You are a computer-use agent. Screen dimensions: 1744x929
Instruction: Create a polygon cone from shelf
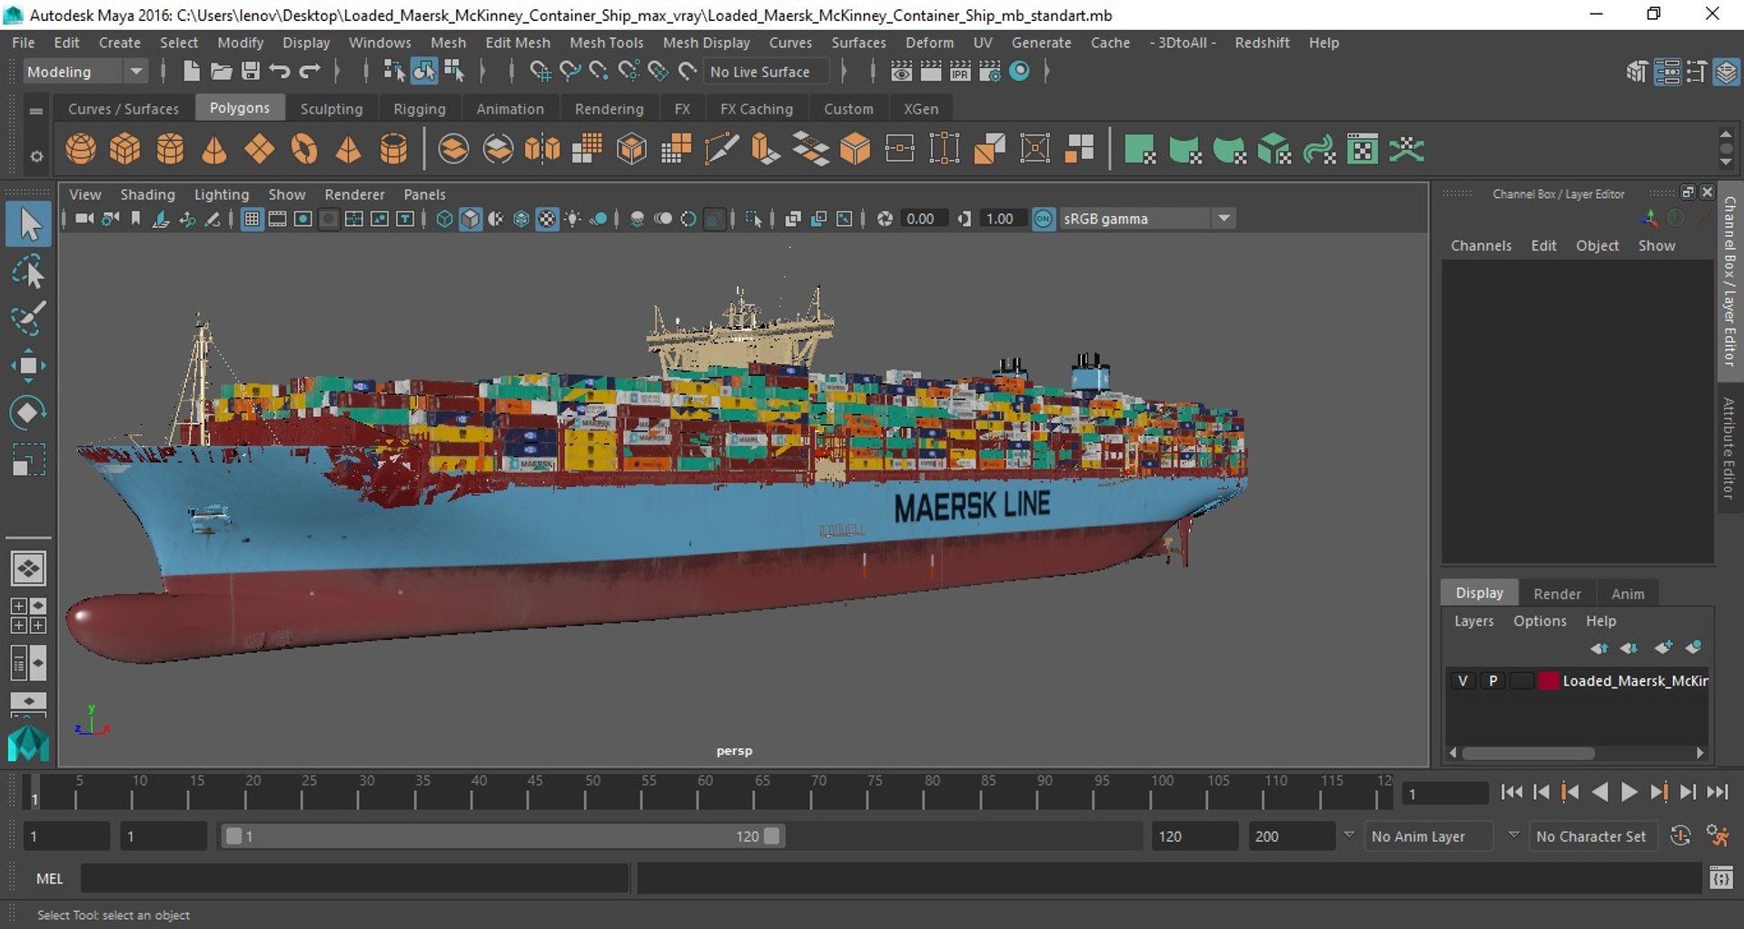(214, 149)
